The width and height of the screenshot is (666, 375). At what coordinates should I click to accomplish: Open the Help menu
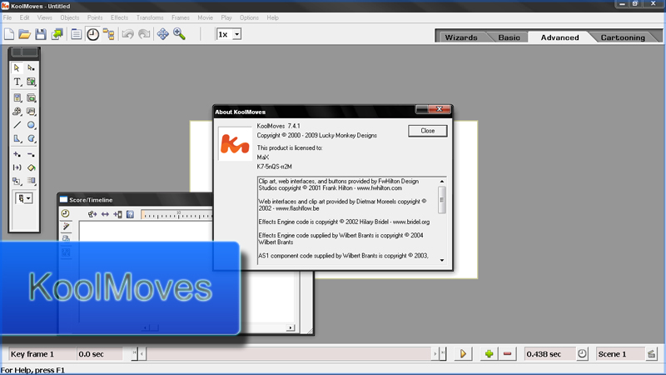pos(273,17)
